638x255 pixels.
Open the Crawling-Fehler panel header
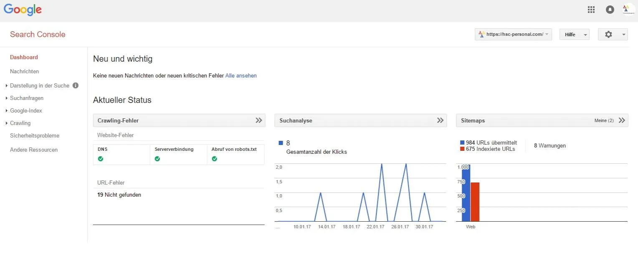(179, 120)
